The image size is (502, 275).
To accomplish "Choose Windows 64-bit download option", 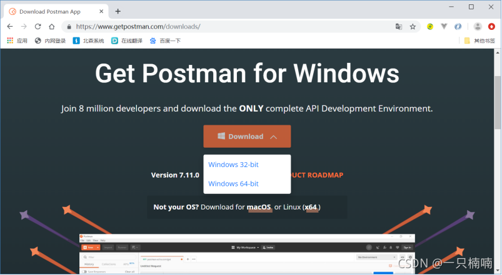I will coord(233,184).
